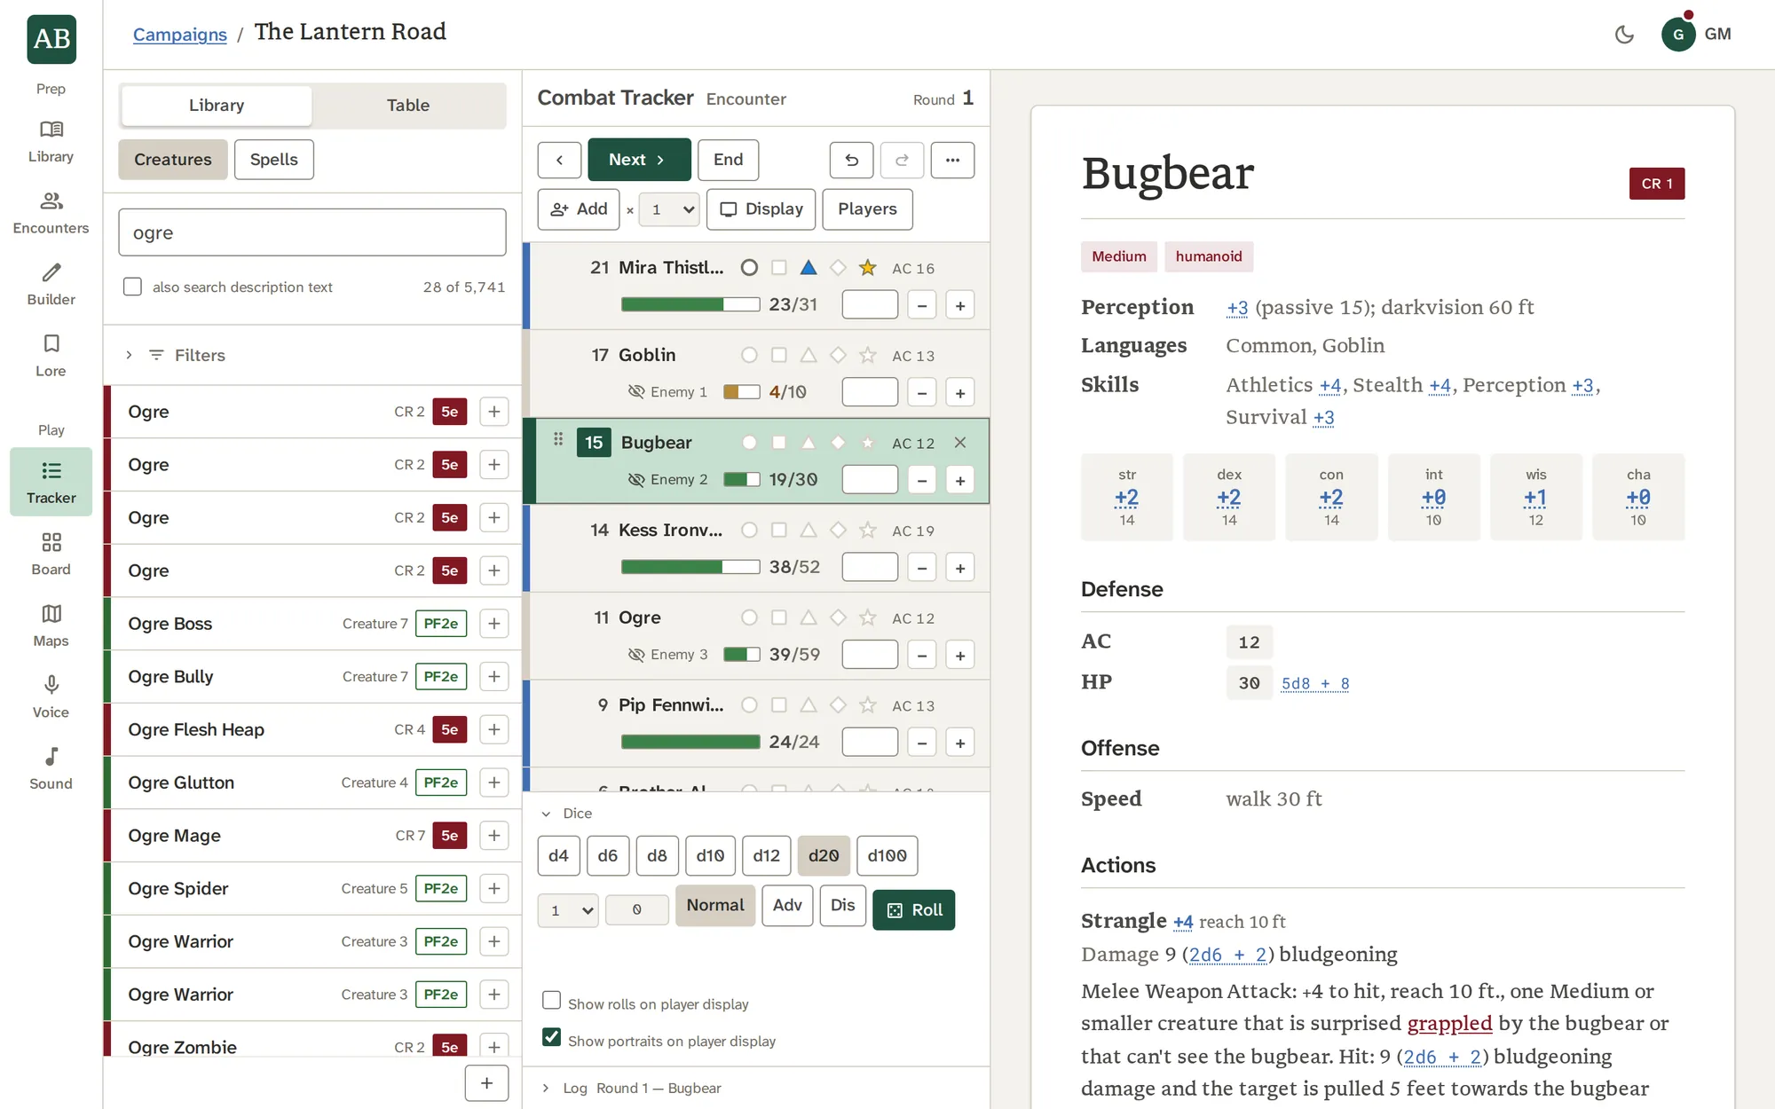Image resolution: width=1775 pixels, height=1109 pixels.
Task: Switch to the Table tab
Action: (x=408, y=106)
